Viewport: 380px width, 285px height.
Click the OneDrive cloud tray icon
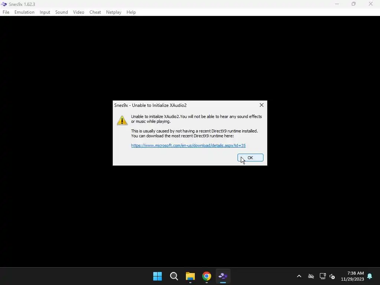(311, 276)
